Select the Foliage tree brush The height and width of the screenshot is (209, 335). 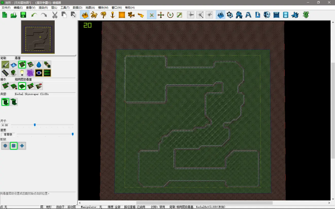coord(14,73)
